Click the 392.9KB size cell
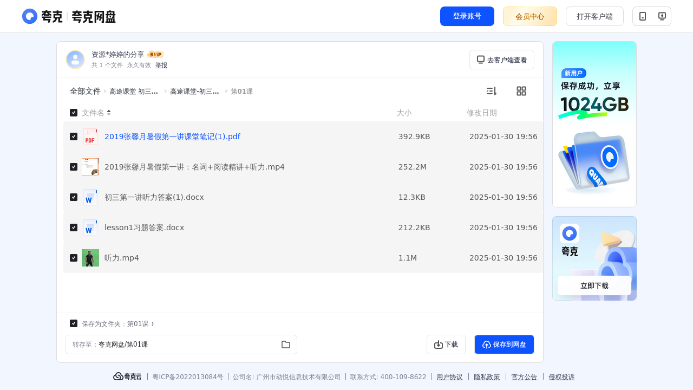 (414, 136)
